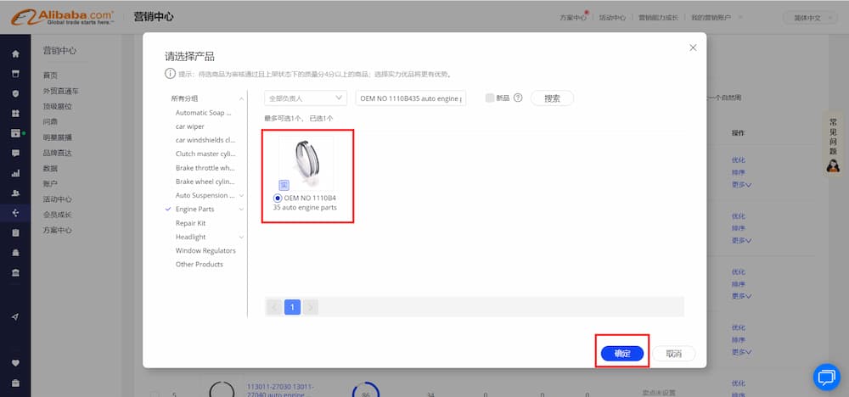Check the 新品 checkbox
This screenshot has width=849, height=397.
click(490, 98)
